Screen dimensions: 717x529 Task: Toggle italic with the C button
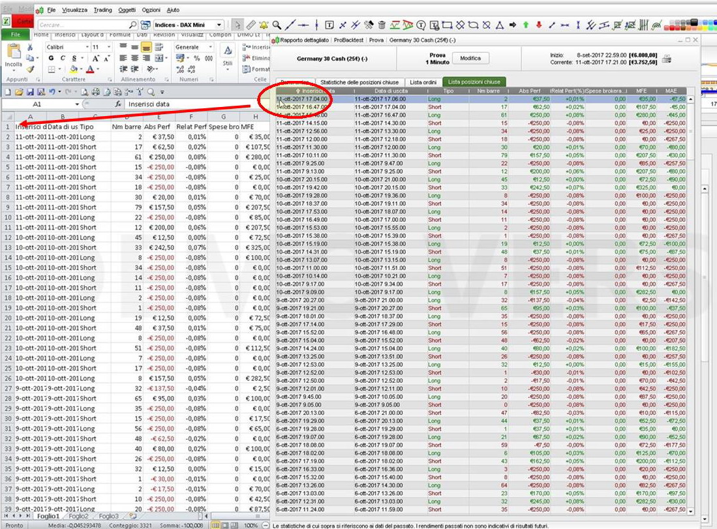(63, 58)
